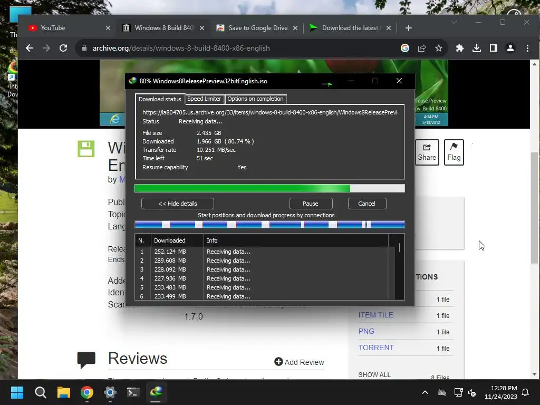The image size is (540, 405).
Task: Click the PNG download link
Action: coord(366,331)
